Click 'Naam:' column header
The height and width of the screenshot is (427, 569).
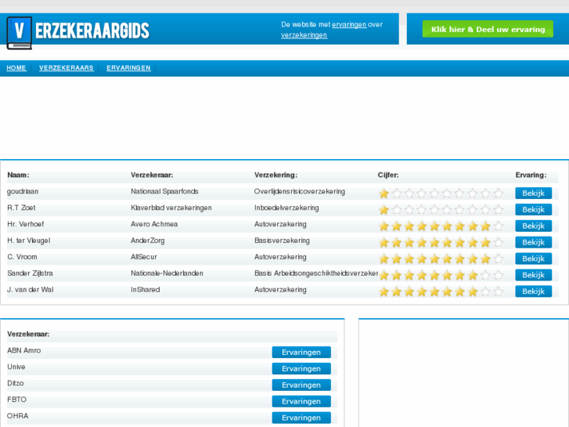point(18,176)
